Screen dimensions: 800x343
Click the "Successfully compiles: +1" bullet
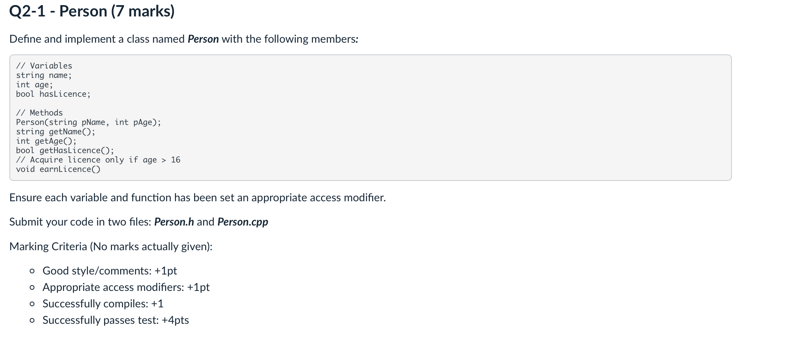pos(103,303)
